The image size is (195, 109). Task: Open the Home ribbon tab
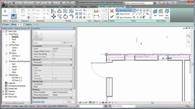(x=12, y=7)
